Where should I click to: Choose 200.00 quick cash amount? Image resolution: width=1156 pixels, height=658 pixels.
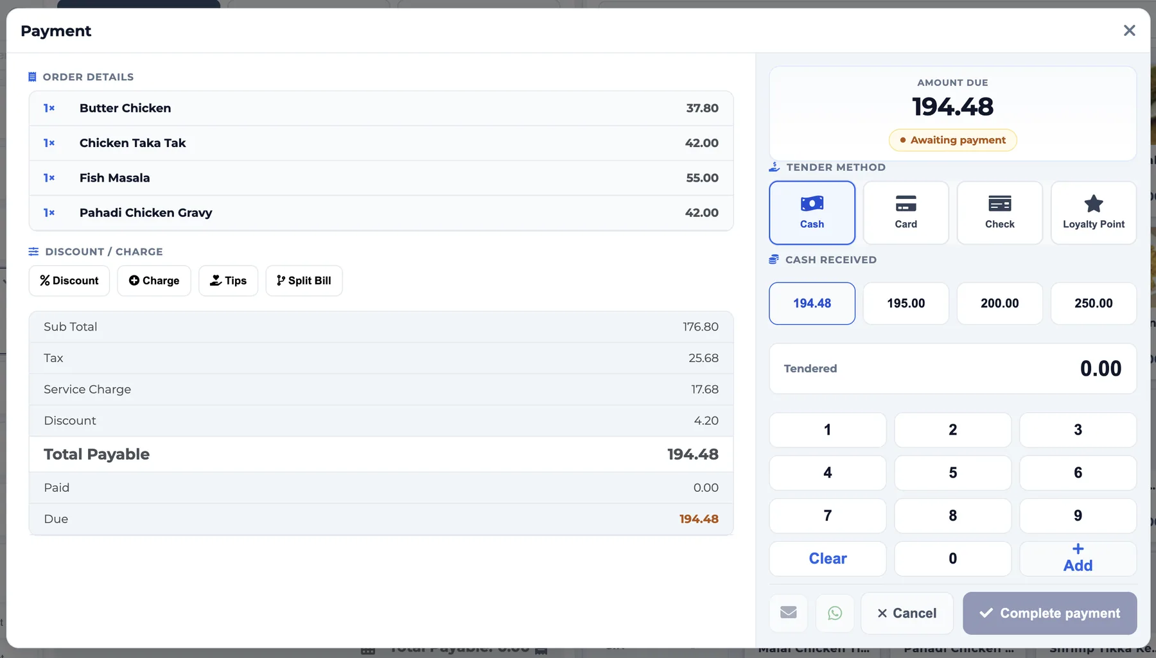pos(999,303)
